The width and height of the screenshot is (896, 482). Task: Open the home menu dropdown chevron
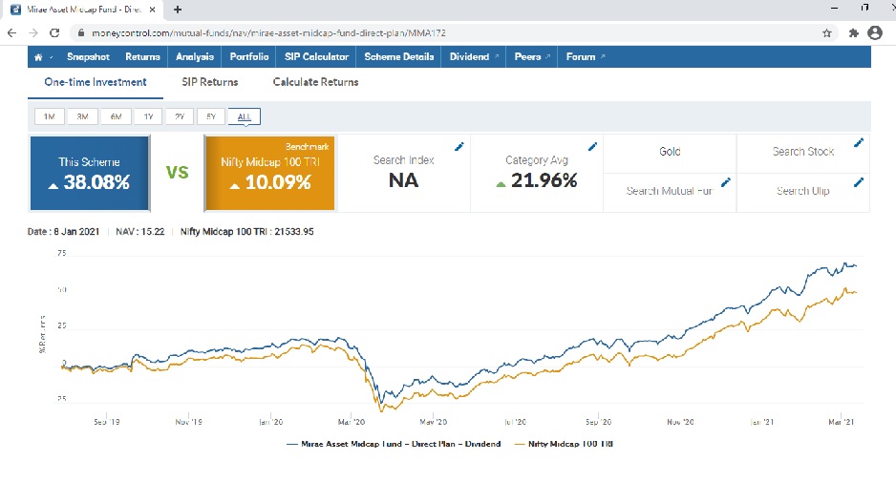point(51,57)
